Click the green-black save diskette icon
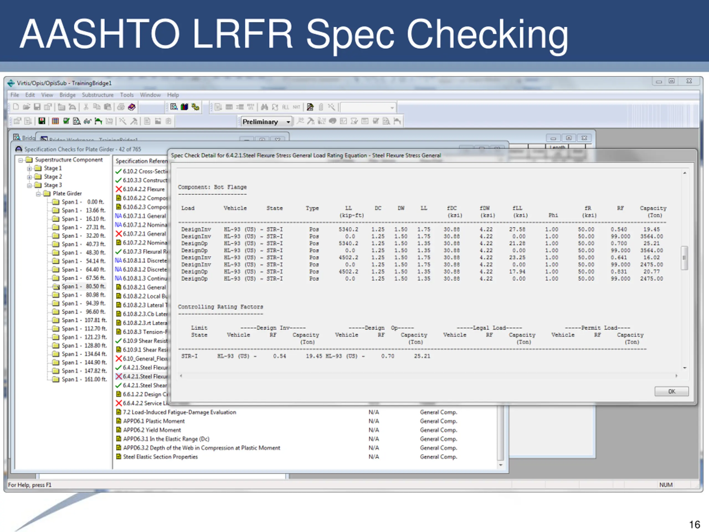The width and height of the screenshot is (709, 532). pyautogui.click(x=42, y=121)
